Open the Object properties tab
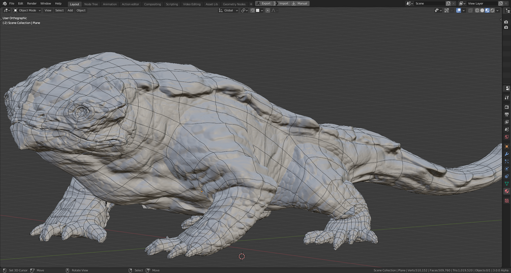 pyautogui.click(x=507, y=147)
